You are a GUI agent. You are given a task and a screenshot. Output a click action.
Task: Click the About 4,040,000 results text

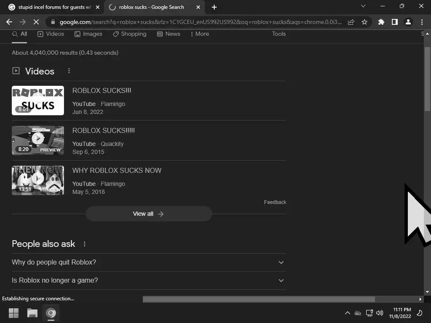[65, 53]
